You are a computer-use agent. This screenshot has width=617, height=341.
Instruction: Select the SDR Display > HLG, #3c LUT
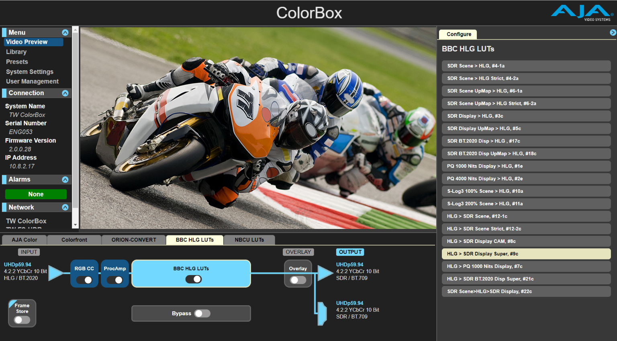point(526,116)
